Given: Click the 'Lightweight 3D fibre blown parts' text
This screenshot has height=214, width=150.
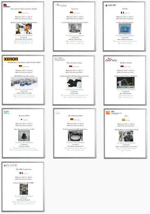Looking at the screenshot, I should coord(74,76).
